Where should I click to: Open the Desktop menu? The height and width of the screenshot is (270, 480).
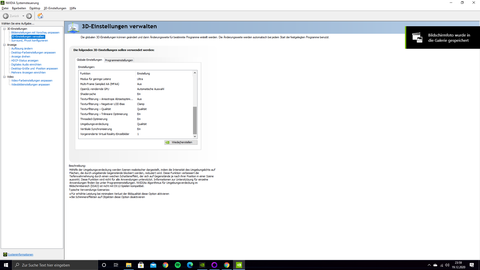pos(35,8)
